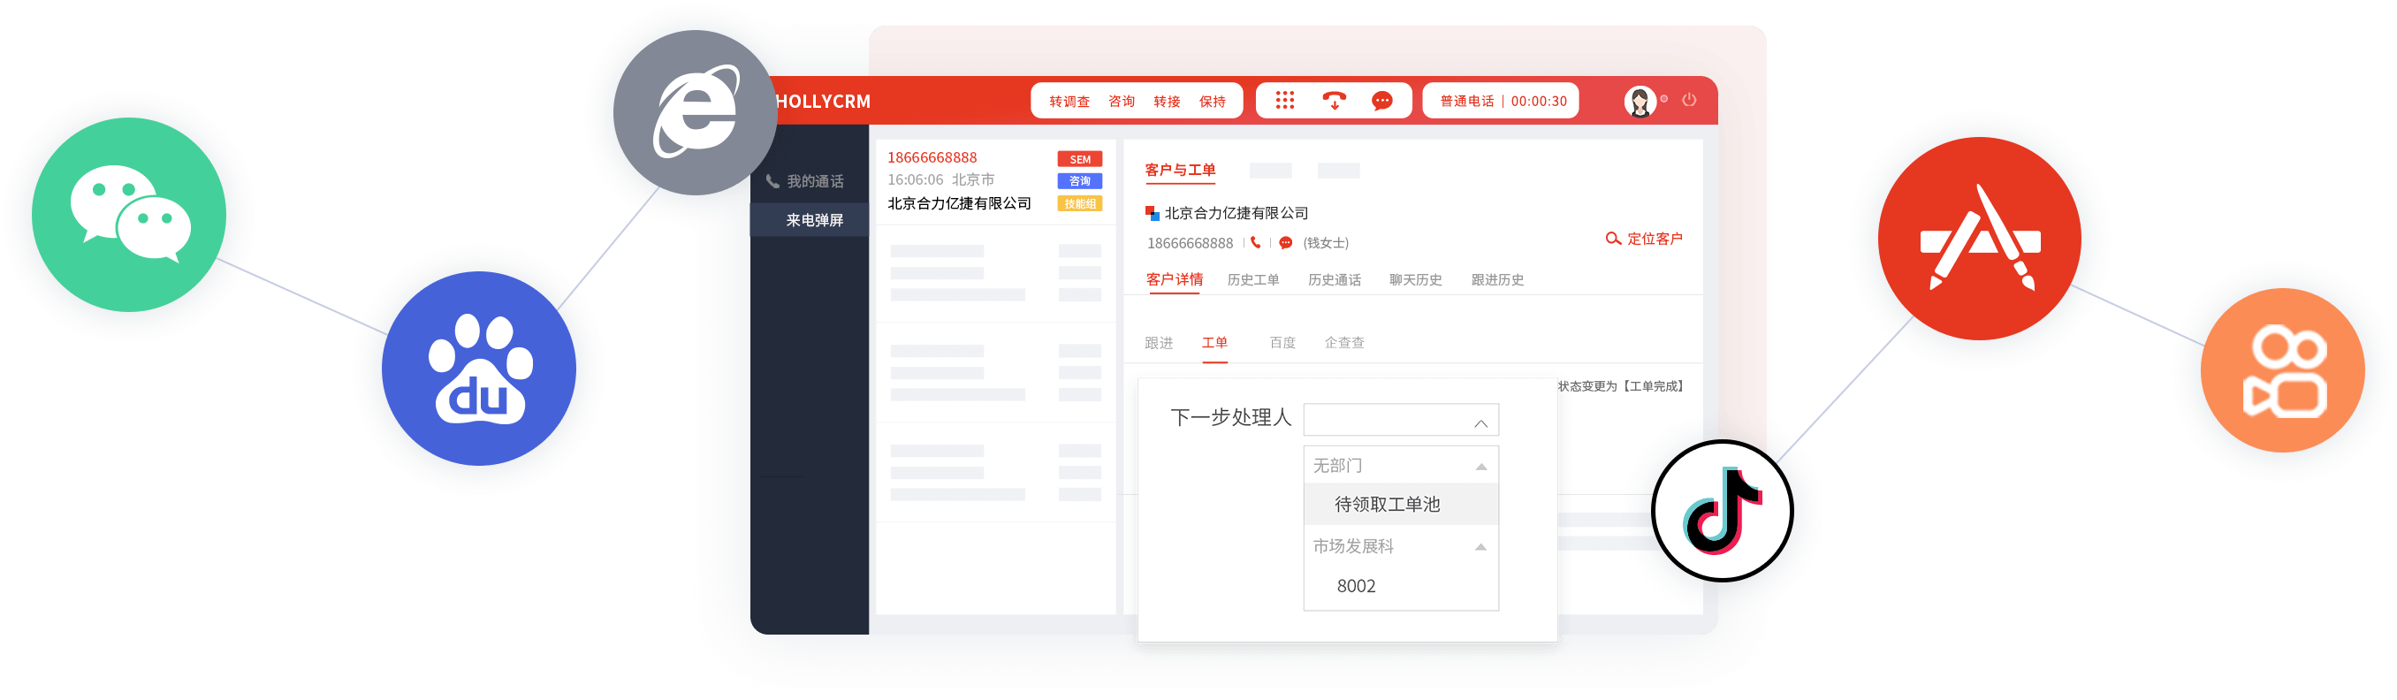Open 跟进历史 tab
This screenshot has height=700, width=2397.
pyautogui.click(x=1496, y=280)
